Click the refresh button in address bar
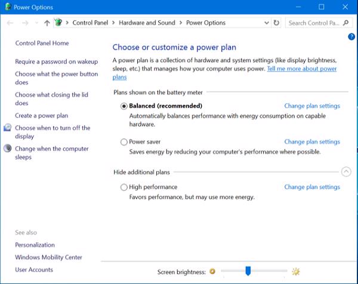 [276, 23]
